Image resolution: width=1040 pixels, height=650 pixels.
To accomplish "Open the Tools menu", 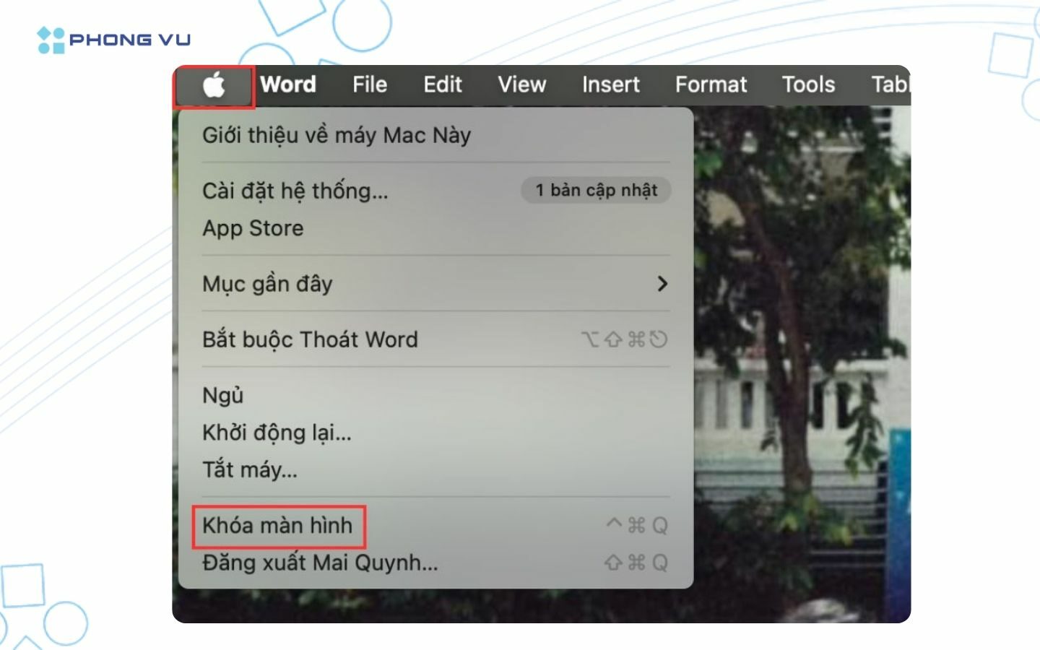I will tap(809, 84).
